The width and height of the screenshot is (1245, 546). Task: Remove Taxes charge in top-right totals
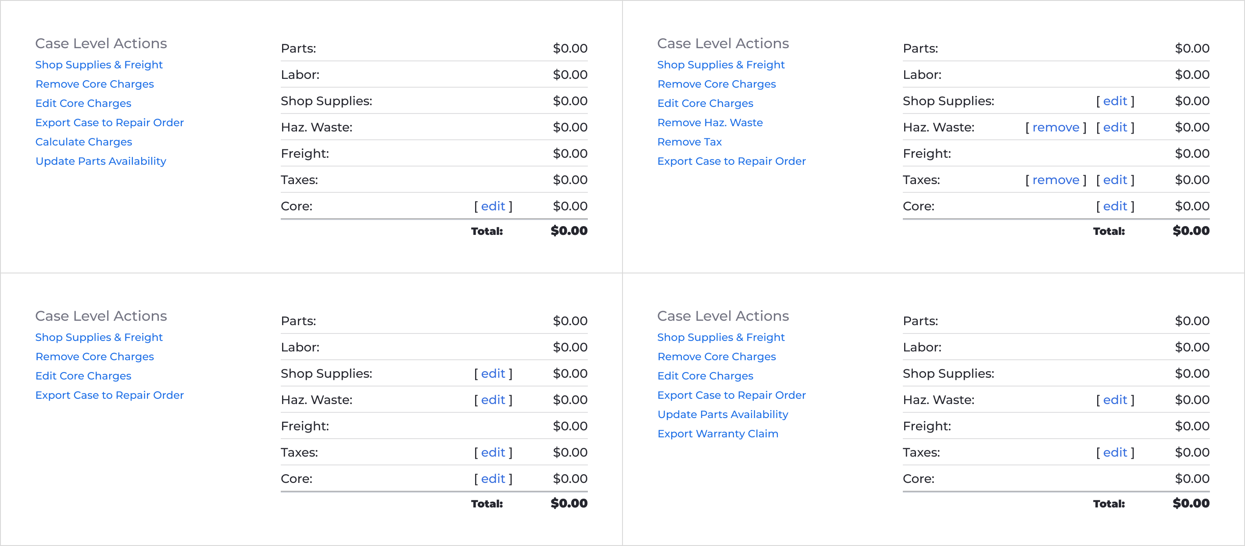[1055, 180]
